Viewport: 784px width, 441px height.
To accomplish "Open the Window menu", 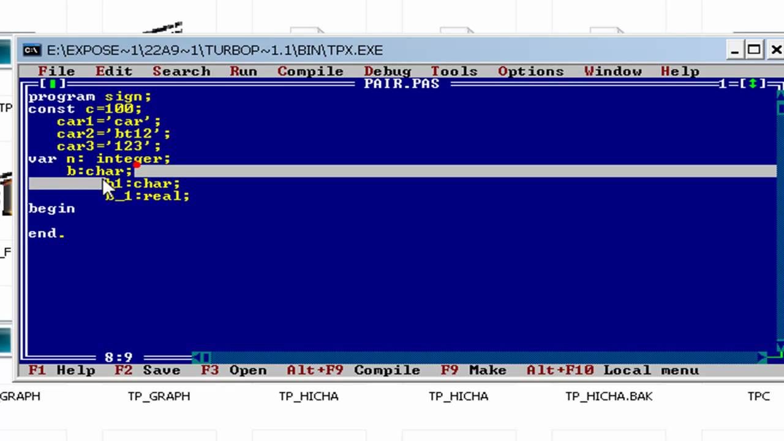I will 612,71.
